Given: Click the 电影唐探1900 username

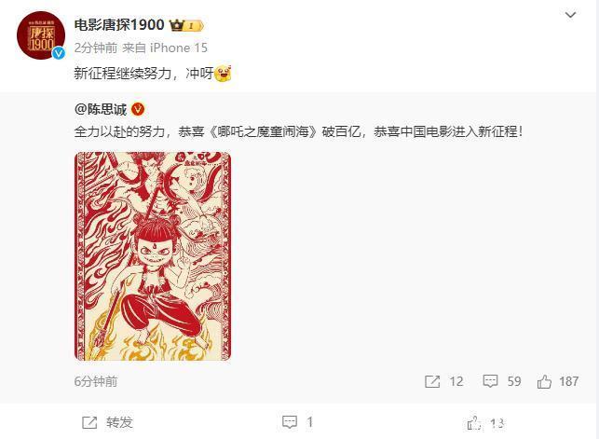Looking at the screenshot, I should pos(119,25).
